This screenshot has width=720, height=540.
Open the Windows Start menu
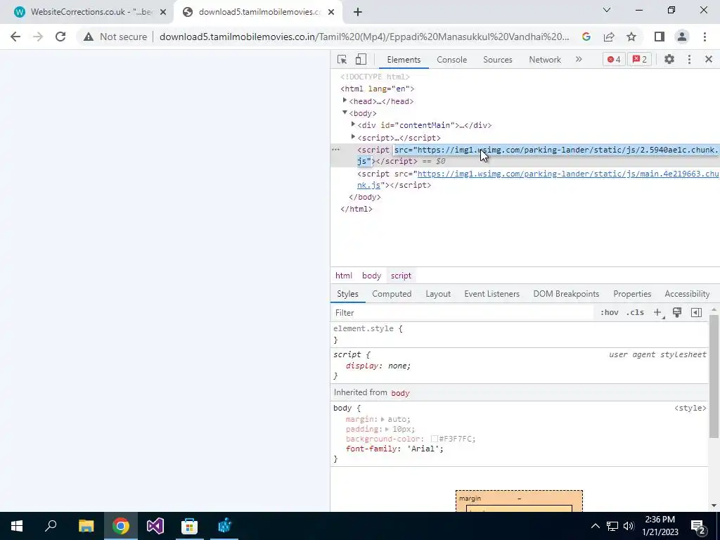click(x=17, y=526)
